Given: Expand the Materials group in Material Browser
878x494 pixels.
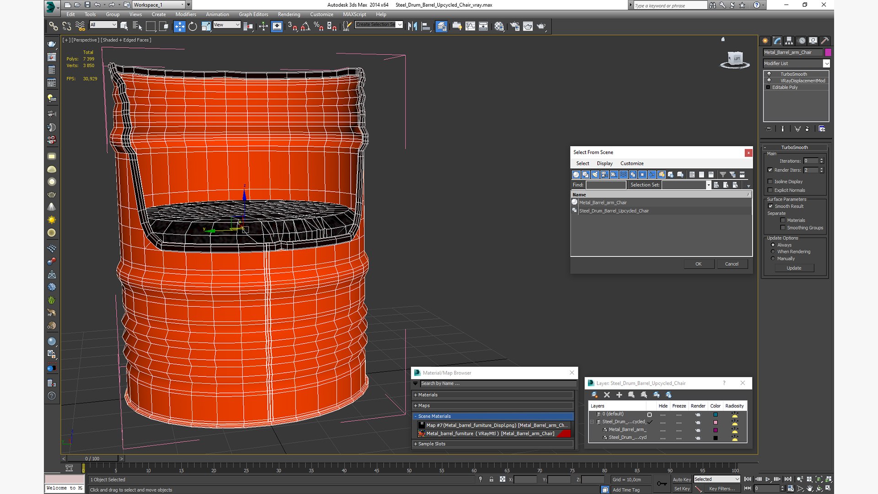Looking at the screenshot, I should pos(493,395).
